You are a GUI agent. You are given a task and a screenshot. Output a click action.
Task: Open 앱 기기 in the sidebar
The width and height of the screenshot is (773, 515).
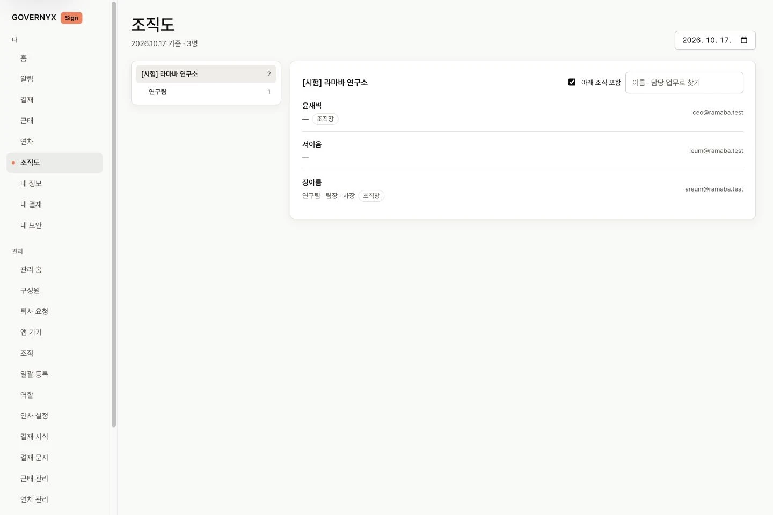pos(55,332)
